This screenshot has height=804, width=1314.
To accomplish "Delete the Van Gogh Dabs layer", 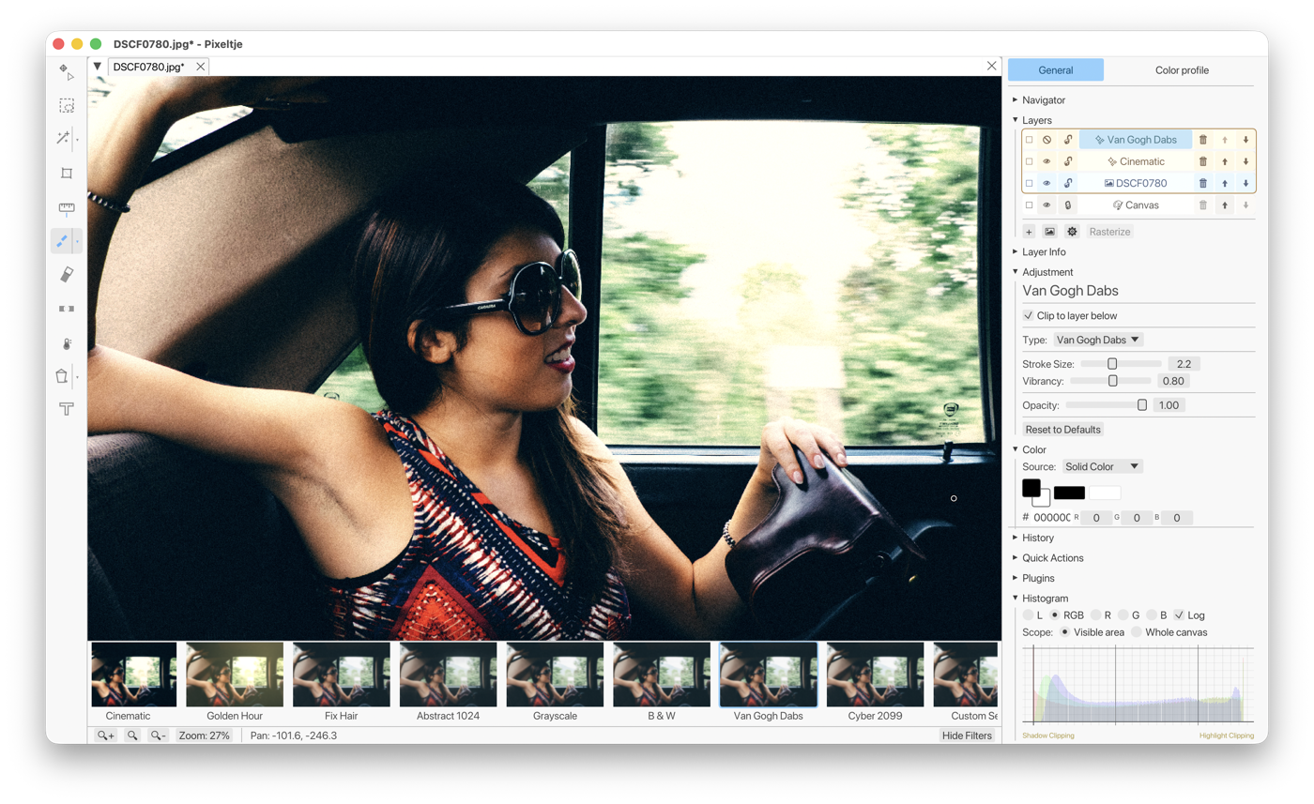I will (x=1203, y=140).
